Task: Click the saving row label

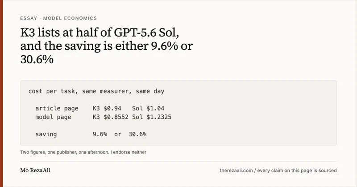Action: tap(46, 134)
